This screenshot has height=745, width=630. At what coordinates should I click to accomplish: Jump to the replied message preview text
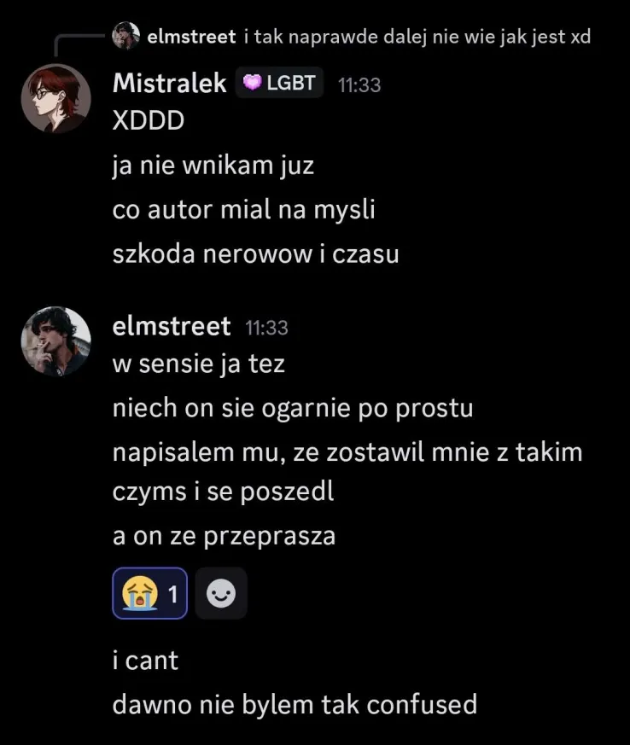[x=417, y=37]
